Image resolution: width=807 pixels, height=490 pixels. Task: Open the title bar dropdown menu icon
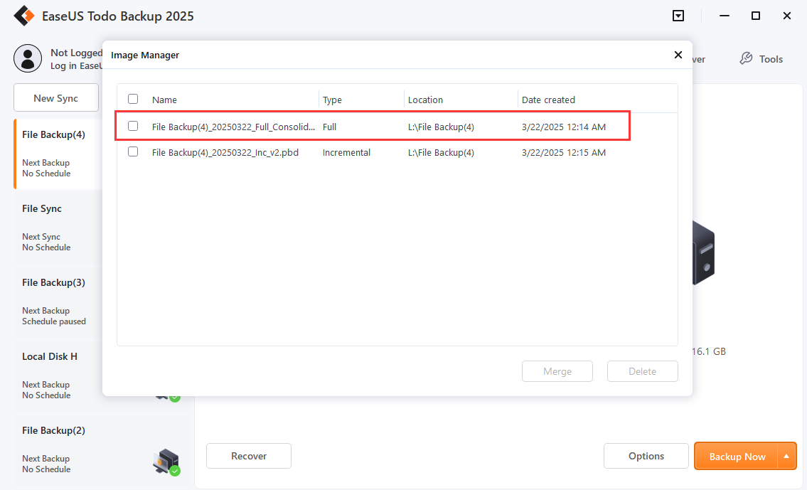(678, 16)
